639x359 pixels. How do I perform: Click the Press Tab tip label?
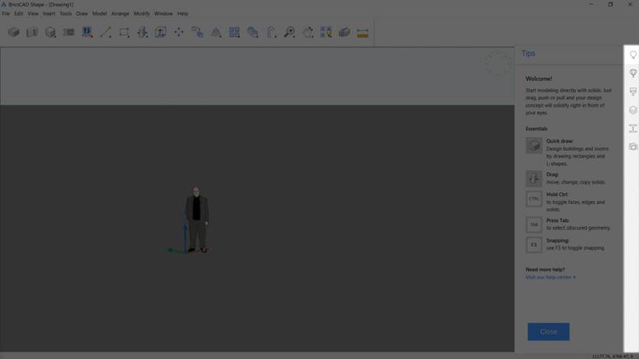pyautogui.click(x=558, y=220)
